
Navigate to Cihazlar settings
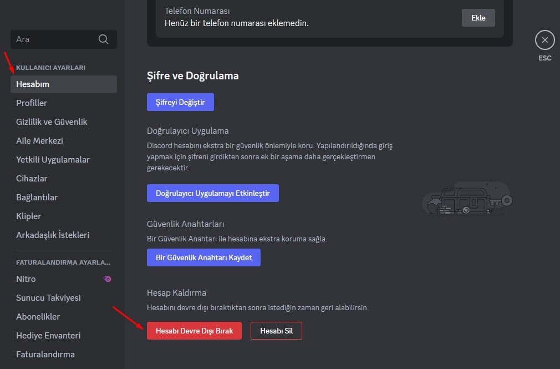32,179
